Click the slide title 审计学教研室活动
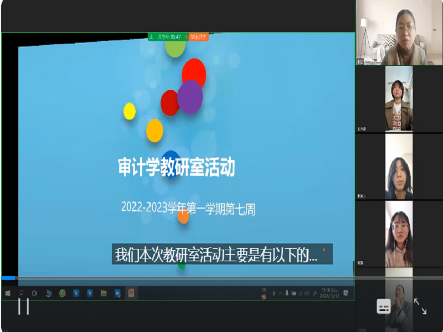 176,168
